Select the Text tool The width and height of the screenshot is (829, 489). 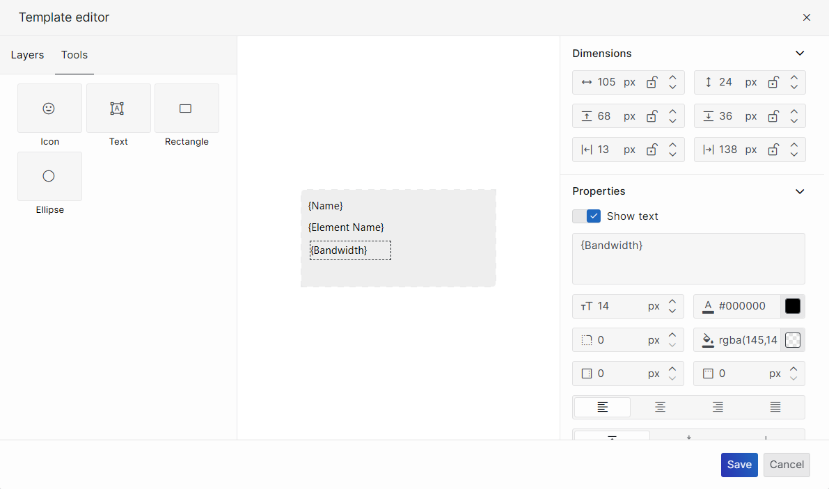pos(118,109)
